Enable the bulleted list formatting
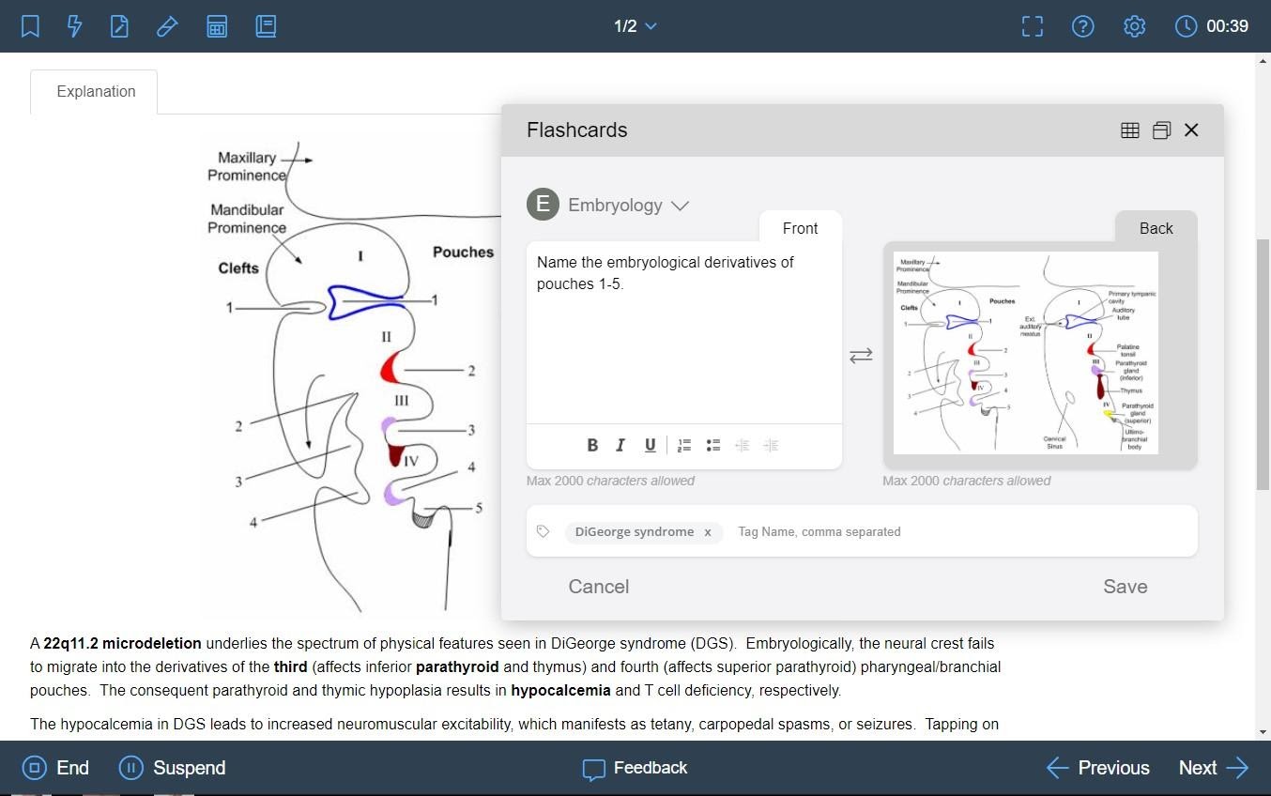This screenshot has width=1271, height=796. (x=713, y=445)
